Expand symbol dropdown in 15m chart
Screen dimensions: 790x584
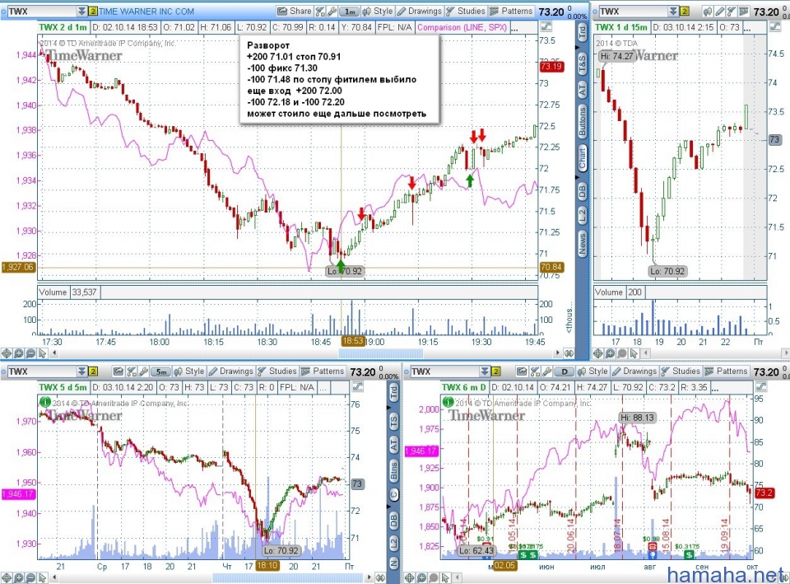tap(673, 11)
